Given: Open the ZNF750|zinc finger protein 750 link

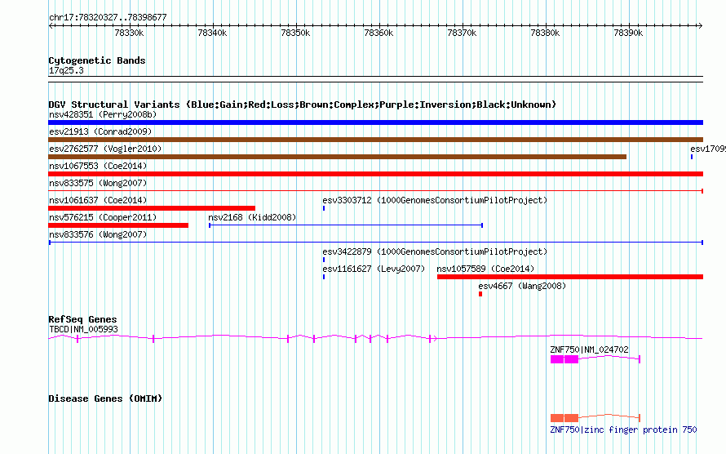Looking at the screenshot, I should pos(623,430).
